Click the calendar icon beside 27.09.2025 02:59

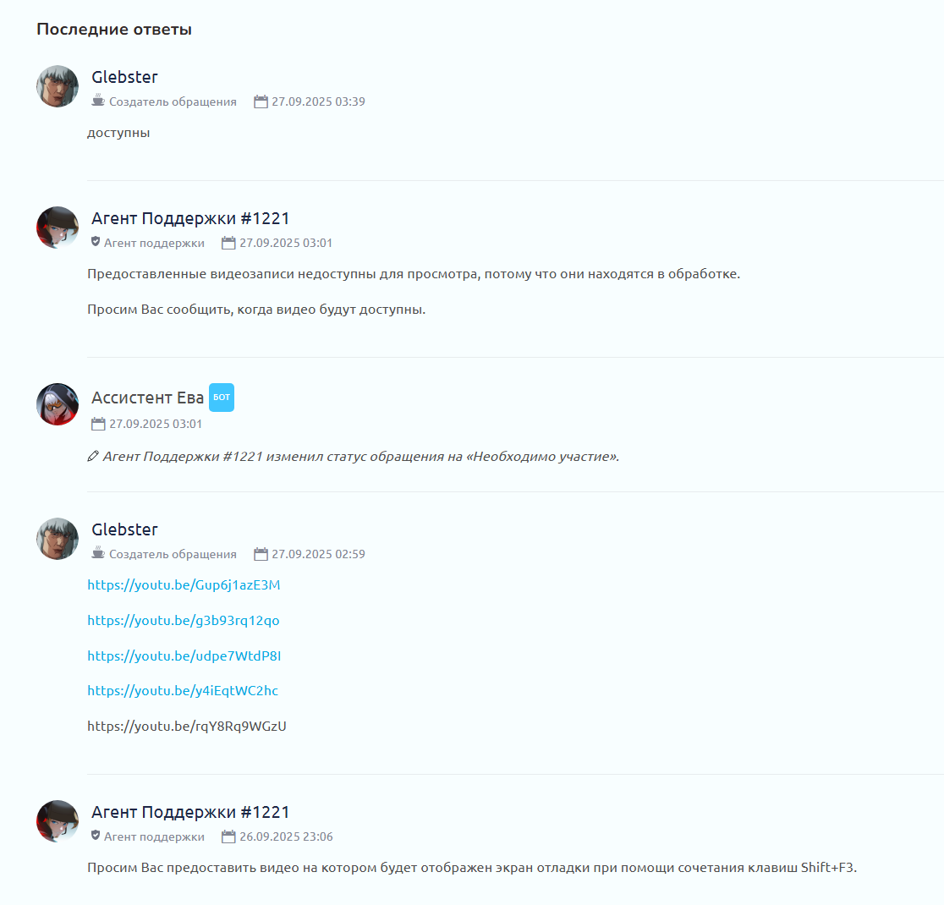click(x=261, y=554)
